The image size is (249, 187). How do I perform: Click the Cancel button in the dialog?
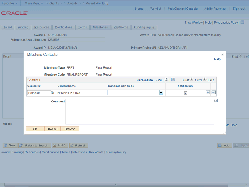53,129
